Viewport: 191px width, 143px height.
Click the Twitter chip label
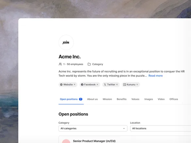coord(111,85)
